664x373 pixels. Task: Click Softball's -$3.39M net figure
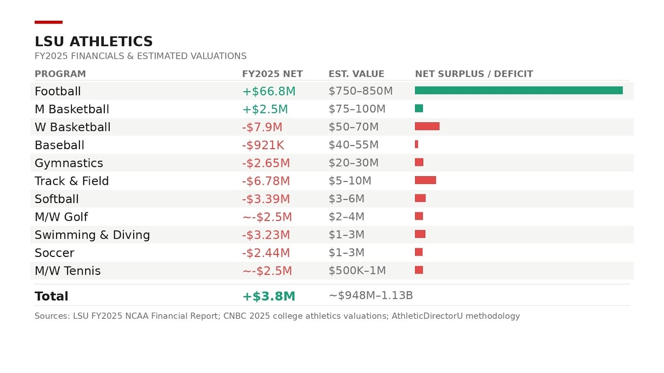[266, 199]
